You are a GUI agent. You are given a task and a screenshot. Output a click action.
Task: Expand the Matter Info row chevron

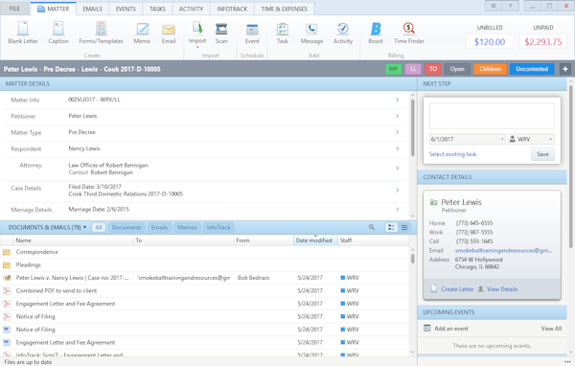point(397,100)
